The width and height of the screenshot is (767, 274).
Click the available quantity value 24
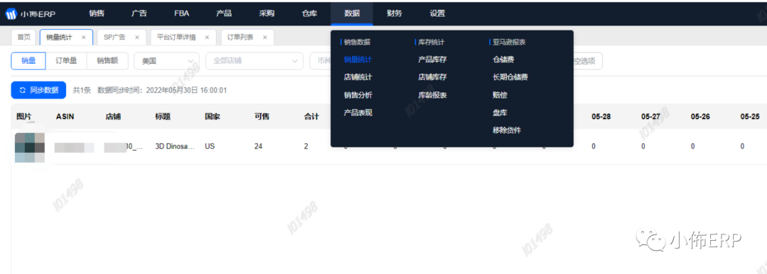(x=259, y=147)
